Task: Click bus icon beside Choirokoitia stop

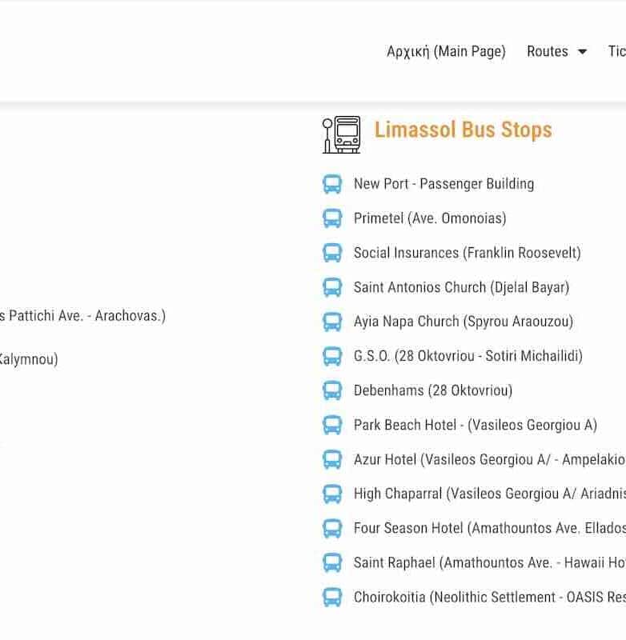Action: [x=332, y=597]
